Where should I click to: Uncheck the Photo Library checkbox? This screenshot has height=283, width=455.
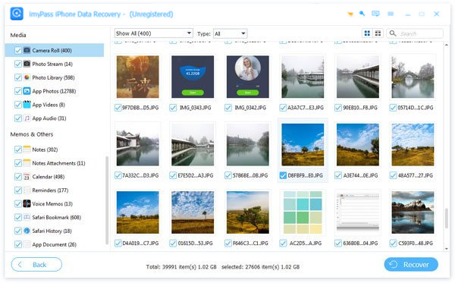(x=18, y=77)
